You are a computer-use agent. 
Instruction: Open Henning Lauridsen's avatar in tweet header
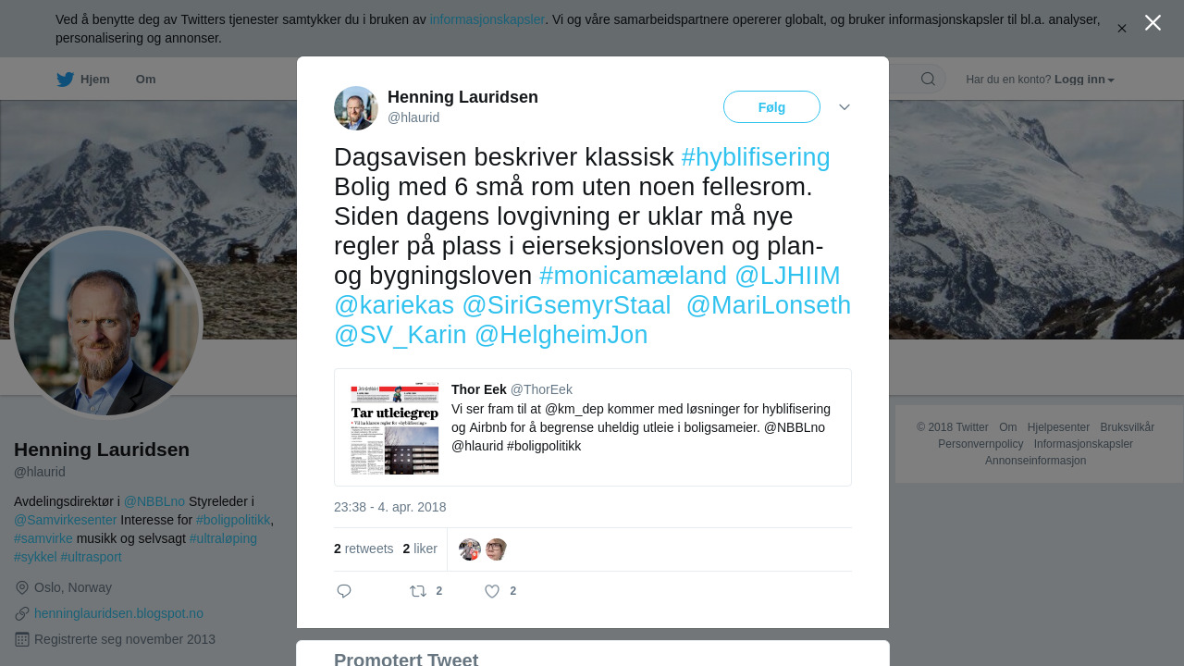coord(356,108)
